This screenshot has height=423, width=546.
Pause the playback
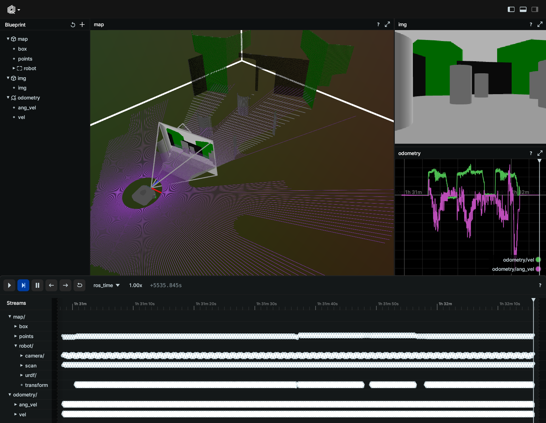click(x=37, y=285)
